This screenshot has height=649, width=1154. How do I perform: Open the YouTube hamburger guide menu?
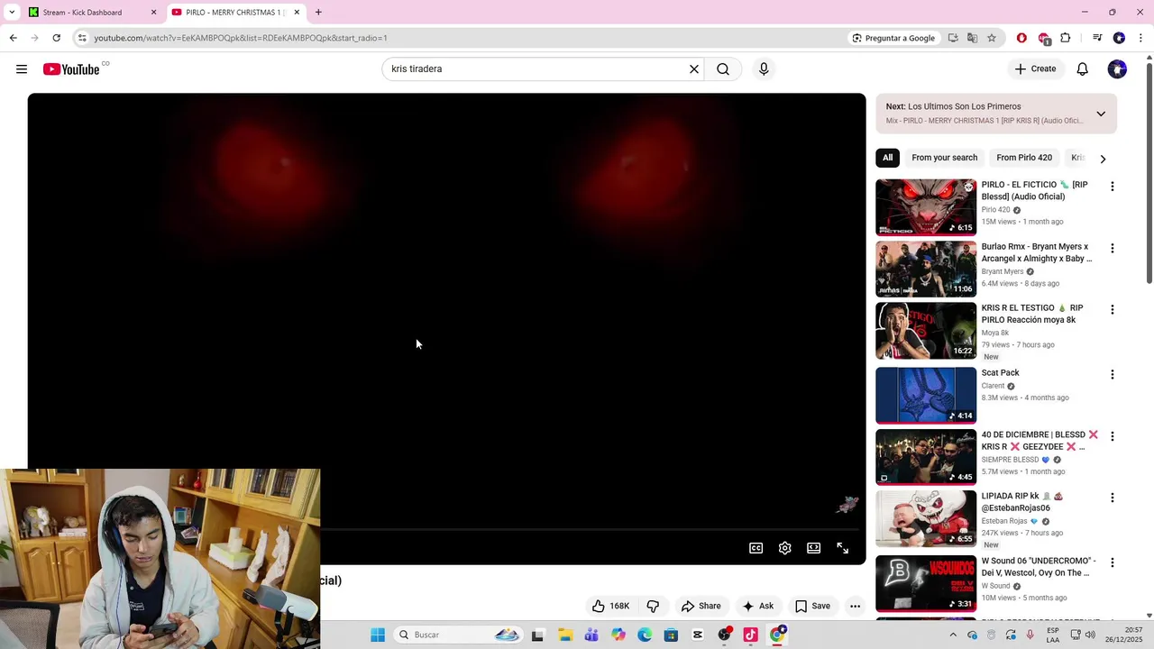pos(22,69)
